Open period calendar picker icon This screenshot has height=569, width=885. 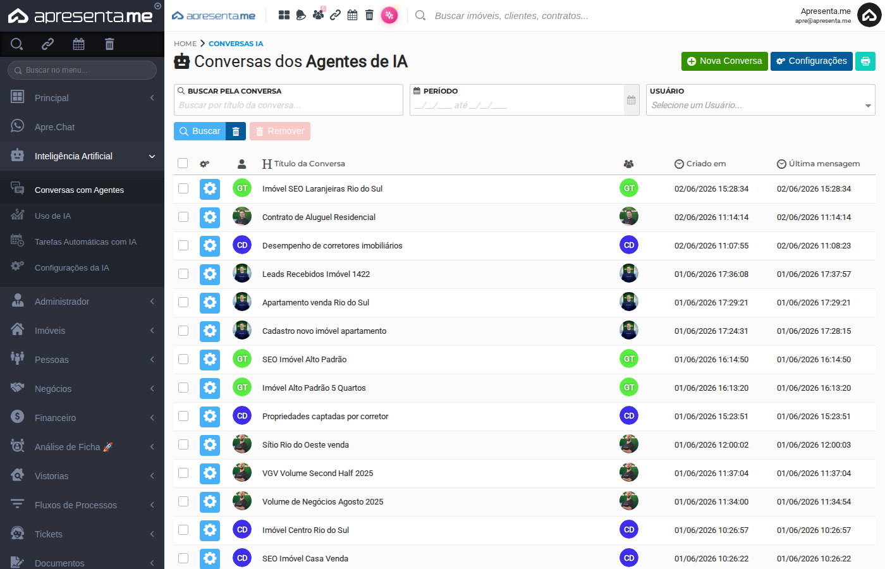tap(632, 100)
